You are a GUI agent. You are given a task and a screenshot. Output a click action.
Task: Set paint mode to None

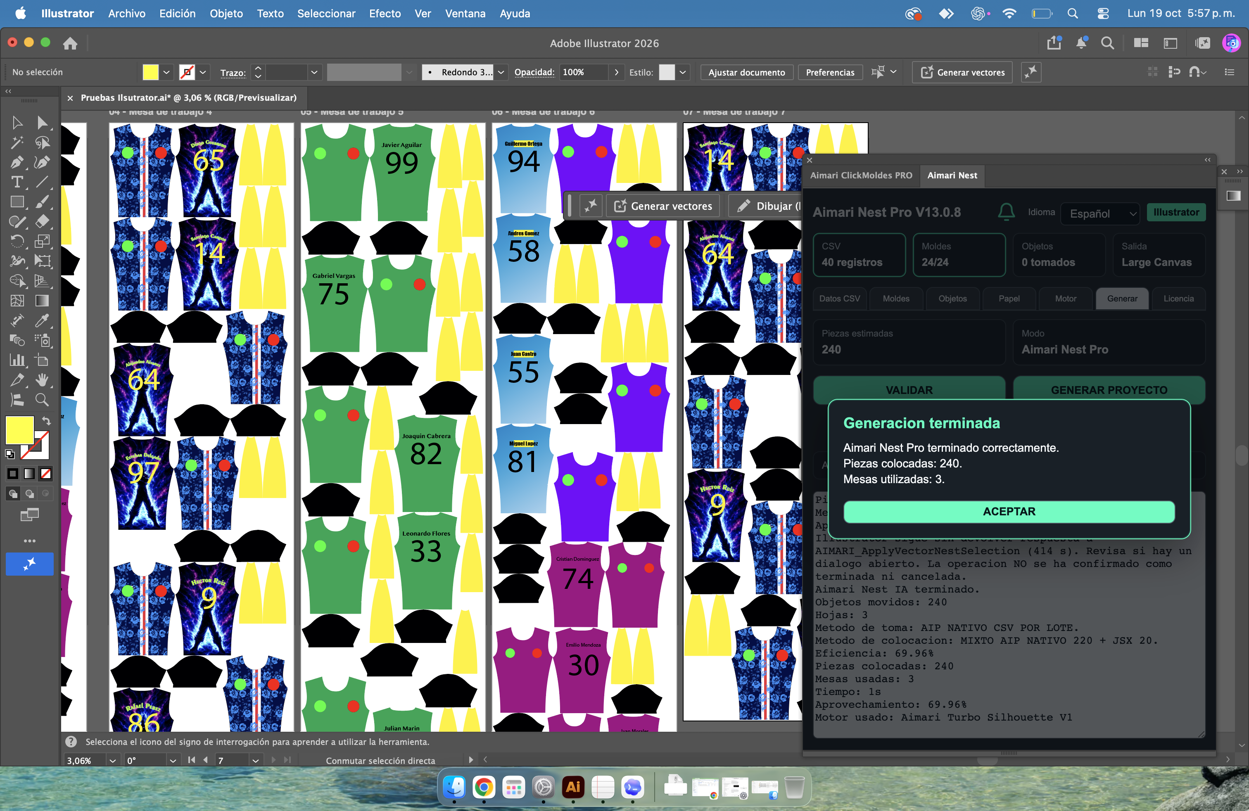(x=46, y=474)
